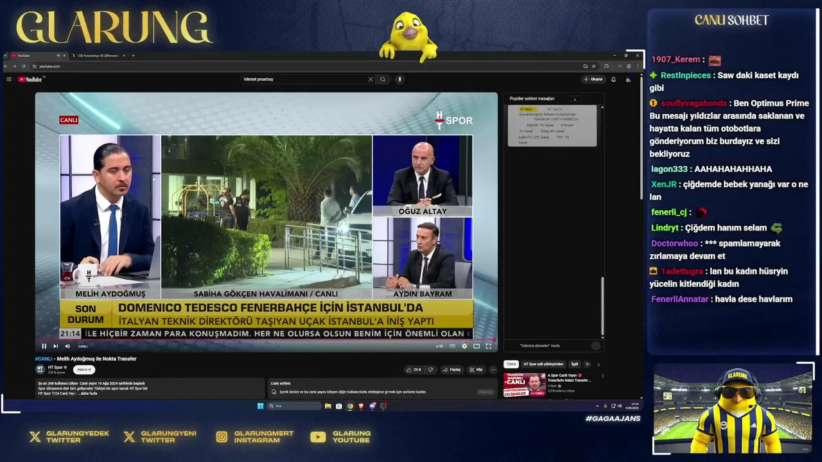The height and width of the screenshot is (462, 822).
Task: Seek on the red video progress bar
Action: [266, 339]
